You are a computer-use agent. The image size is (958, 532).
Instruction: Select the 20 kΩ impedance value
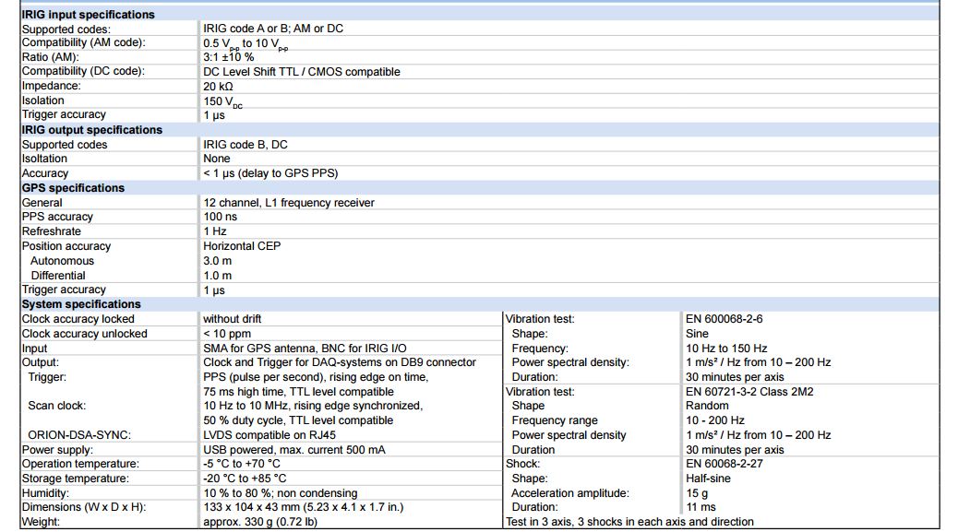point(219,87)
